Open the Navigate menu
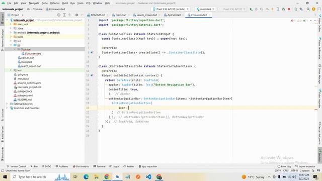 click(34, 3)
